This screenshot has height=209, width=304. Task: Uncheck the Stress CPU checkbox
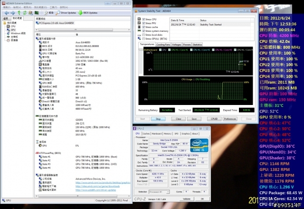[143, 19]
